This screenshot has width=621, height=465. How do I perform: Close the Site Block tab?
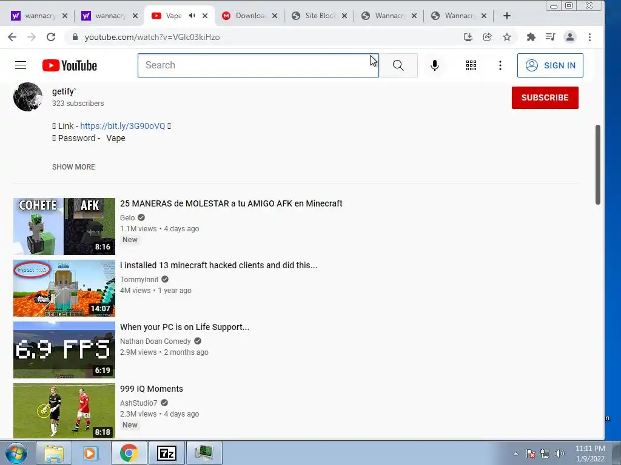click(x=344, y=16)
